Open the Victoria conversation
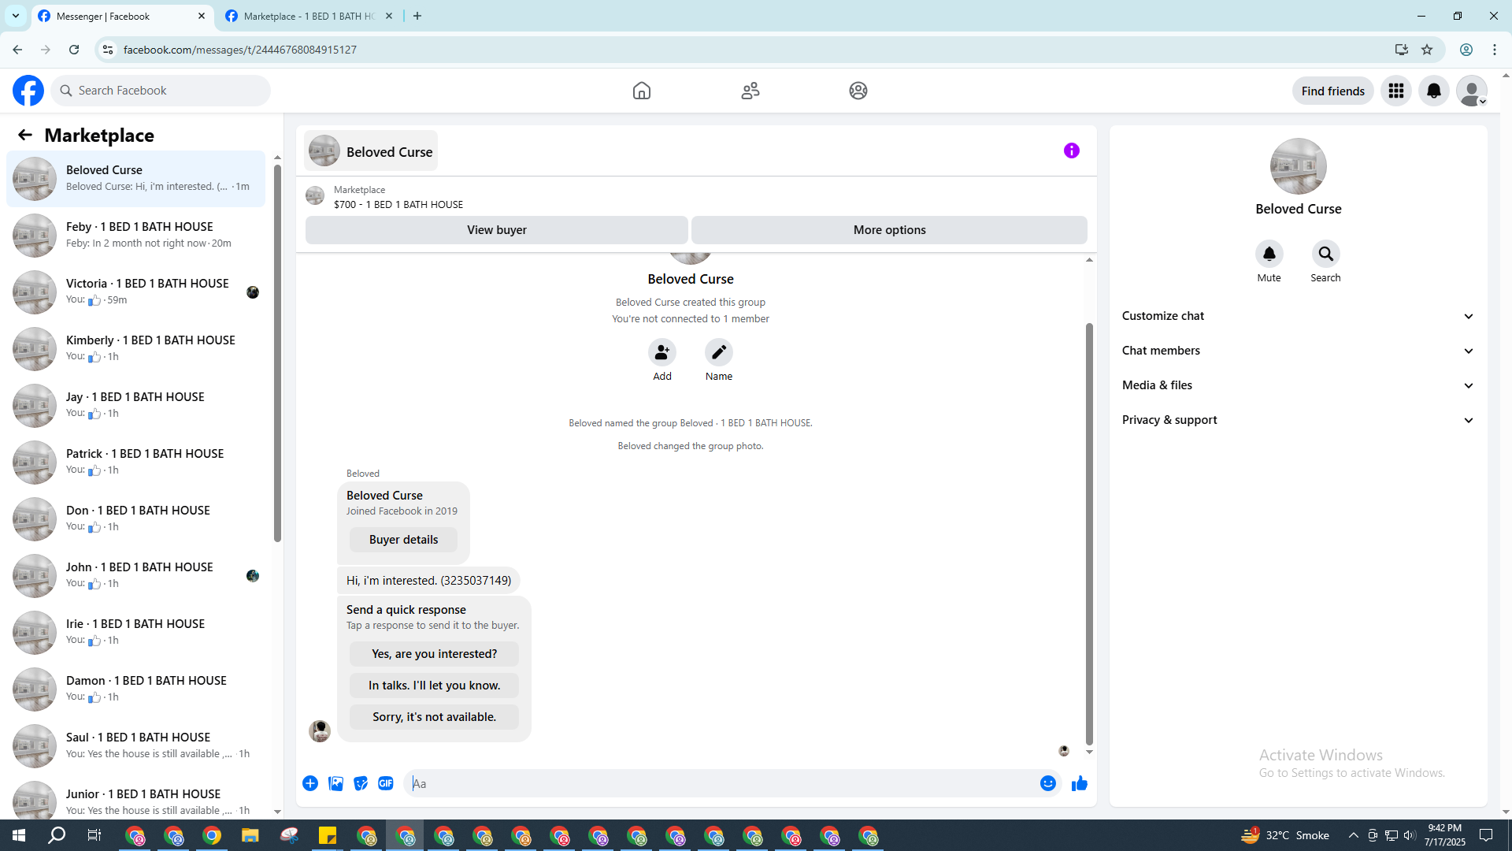This screenshot has height=851, width=1512. pos(135,292)
